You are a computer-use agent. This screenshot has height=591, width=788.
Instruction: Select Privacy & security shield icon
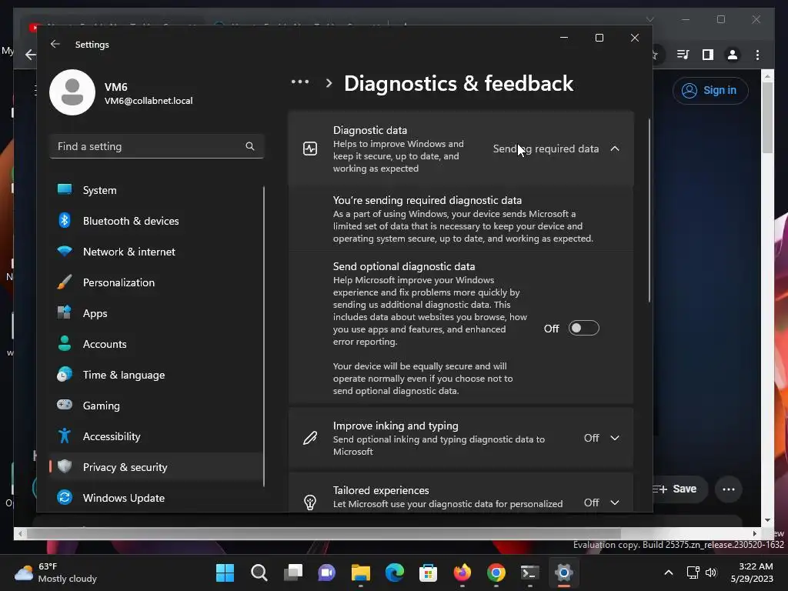(x=65, y=466)
